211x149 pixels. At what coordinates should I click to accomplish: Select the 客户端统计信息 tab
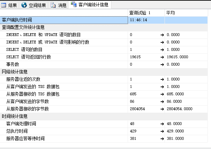90,5
